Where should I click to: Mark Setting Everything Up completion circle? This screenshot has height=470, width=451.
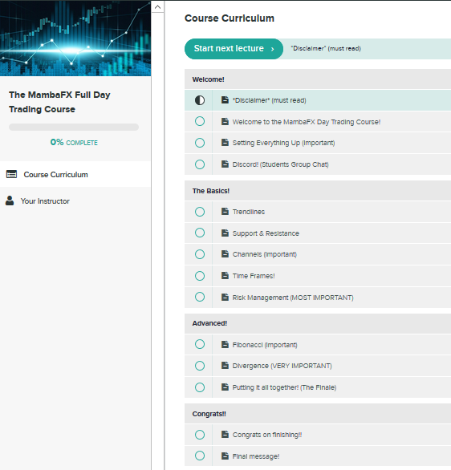200,143
